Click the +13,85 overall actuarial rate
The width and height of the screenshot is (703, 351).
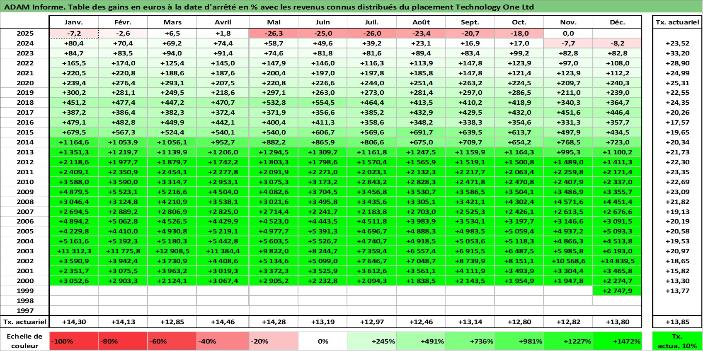coord(677,322)
